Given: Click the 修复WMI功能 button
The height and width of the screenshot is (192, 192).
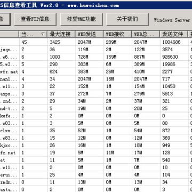Looking at the screenshot, I should coord(82,19).
